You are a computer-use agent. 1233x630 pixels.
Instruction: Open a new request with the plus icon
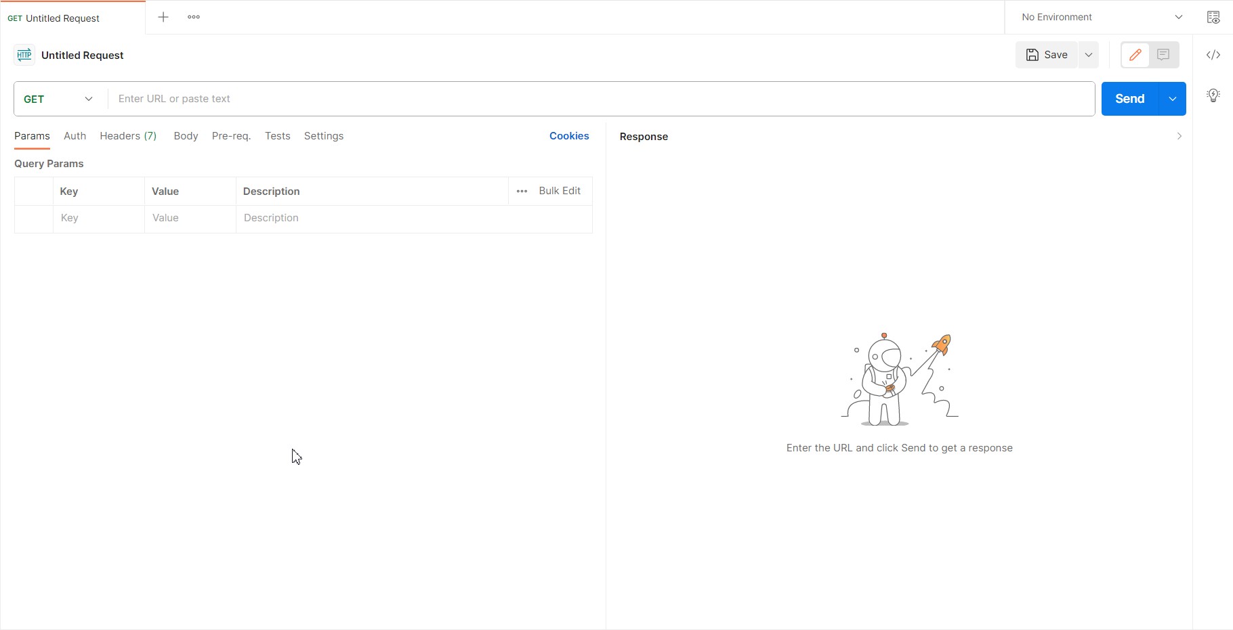pyautogui.click(x=163, y=17)
